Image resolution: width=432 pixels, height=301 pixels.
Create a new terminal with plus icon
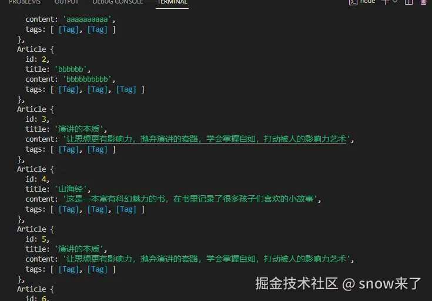(385, 2)
